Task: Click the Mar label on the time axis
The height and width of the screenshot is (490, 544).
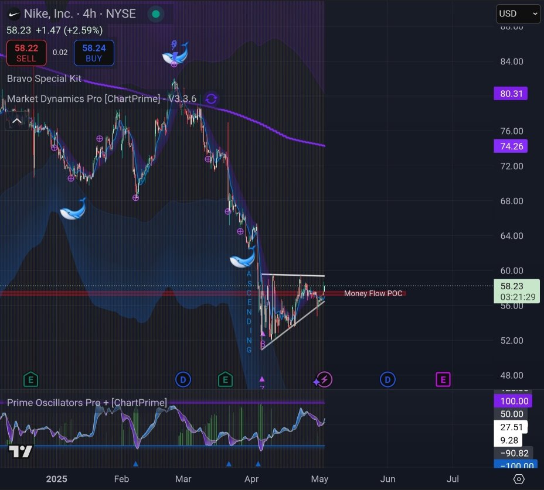Action: click(x=183, y=479)
